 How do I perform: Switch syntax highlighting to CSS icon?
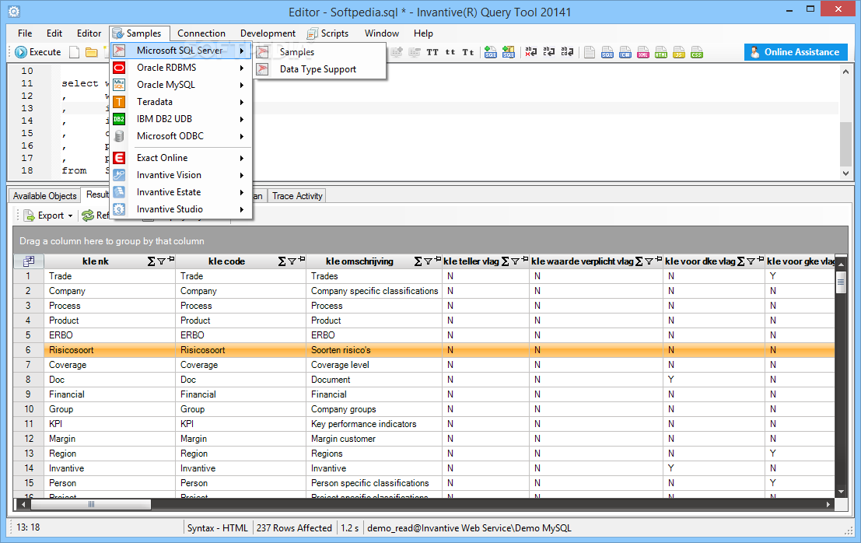tap(697, 52)
